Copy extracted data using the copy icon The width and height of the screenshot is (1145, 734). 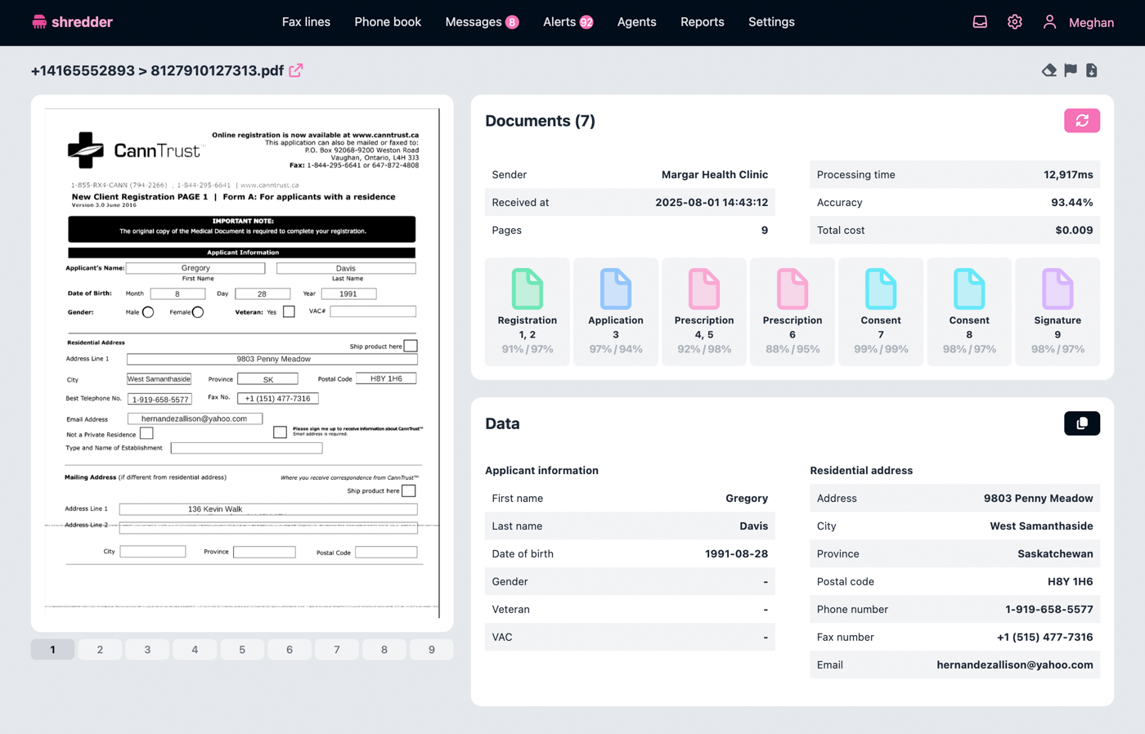click(1081, 423)
